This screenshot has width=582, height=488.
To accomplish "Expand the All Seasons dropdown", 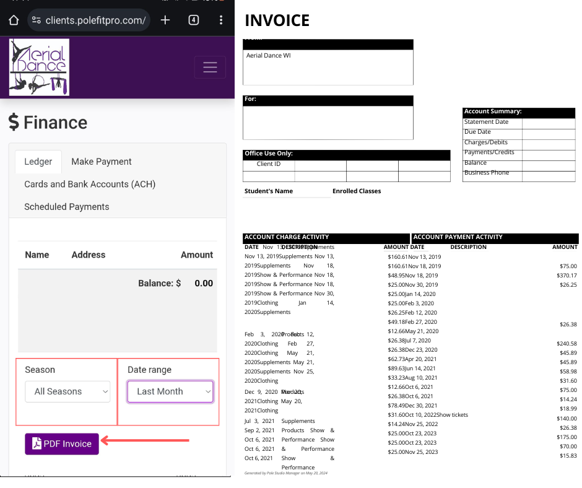I will pos(67,391).
